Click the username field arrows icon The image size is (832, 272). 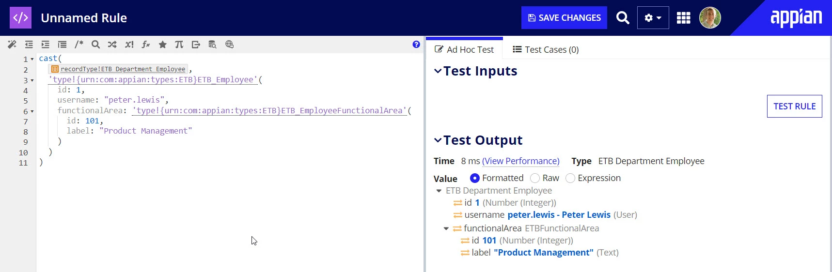click(x=458, y=215)
